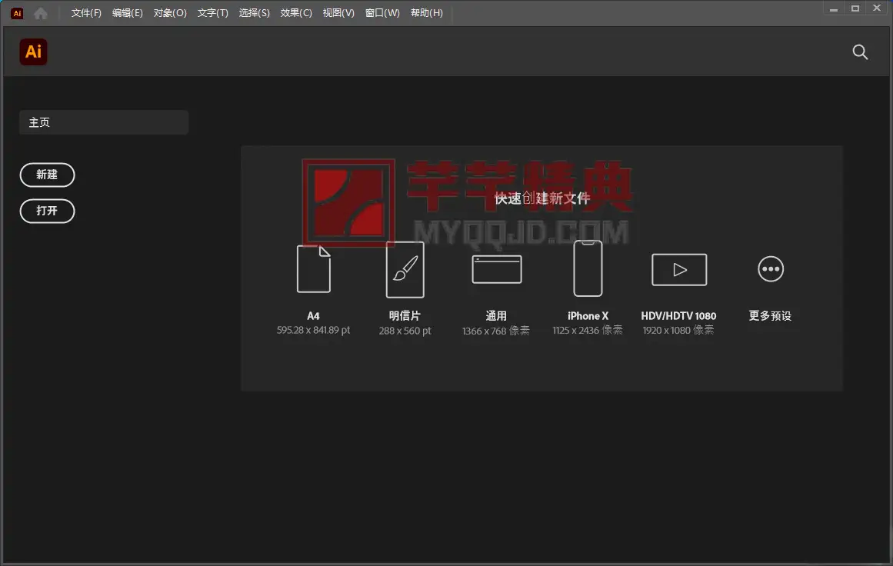Open the 文字 menu
This screenshot has height=566, width=893.
pos(212,12)
